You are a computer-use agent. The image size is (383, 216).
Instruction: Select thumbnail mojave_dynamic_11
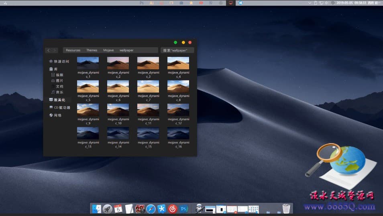(148, 110)
